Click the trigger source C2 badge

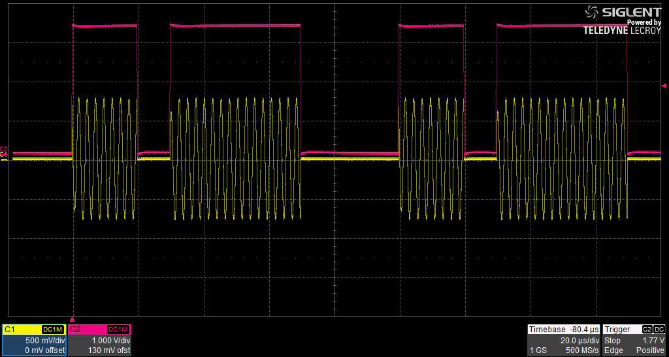tap(647, 330)
